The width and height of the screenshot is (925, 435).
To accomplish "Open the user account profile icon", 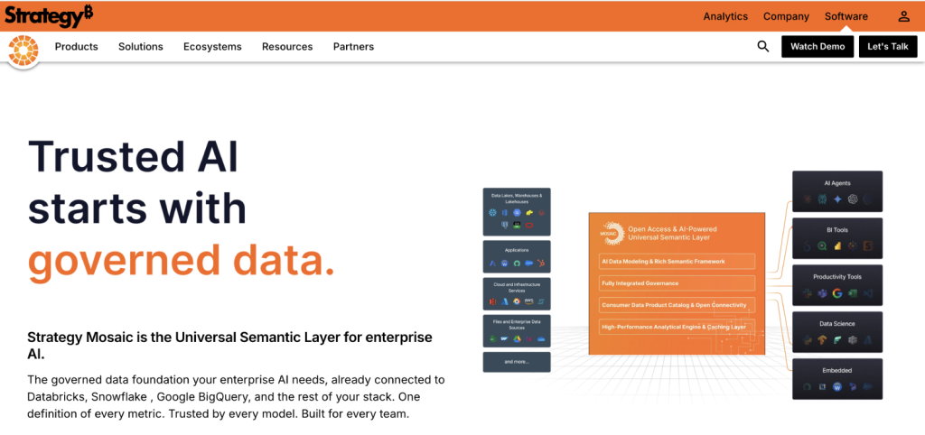I will coord(903,16).
